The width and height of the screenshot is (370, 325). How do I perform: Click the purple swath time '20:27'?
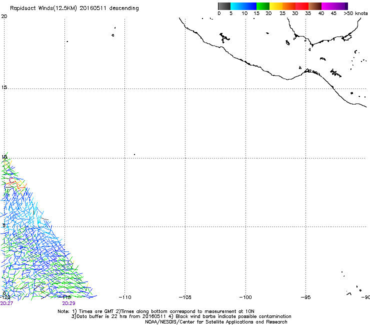coord(6,303)
